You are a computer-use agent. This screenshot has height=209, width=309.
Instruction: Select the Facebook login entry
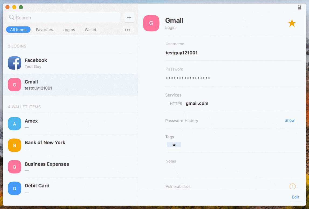[70, 63]
